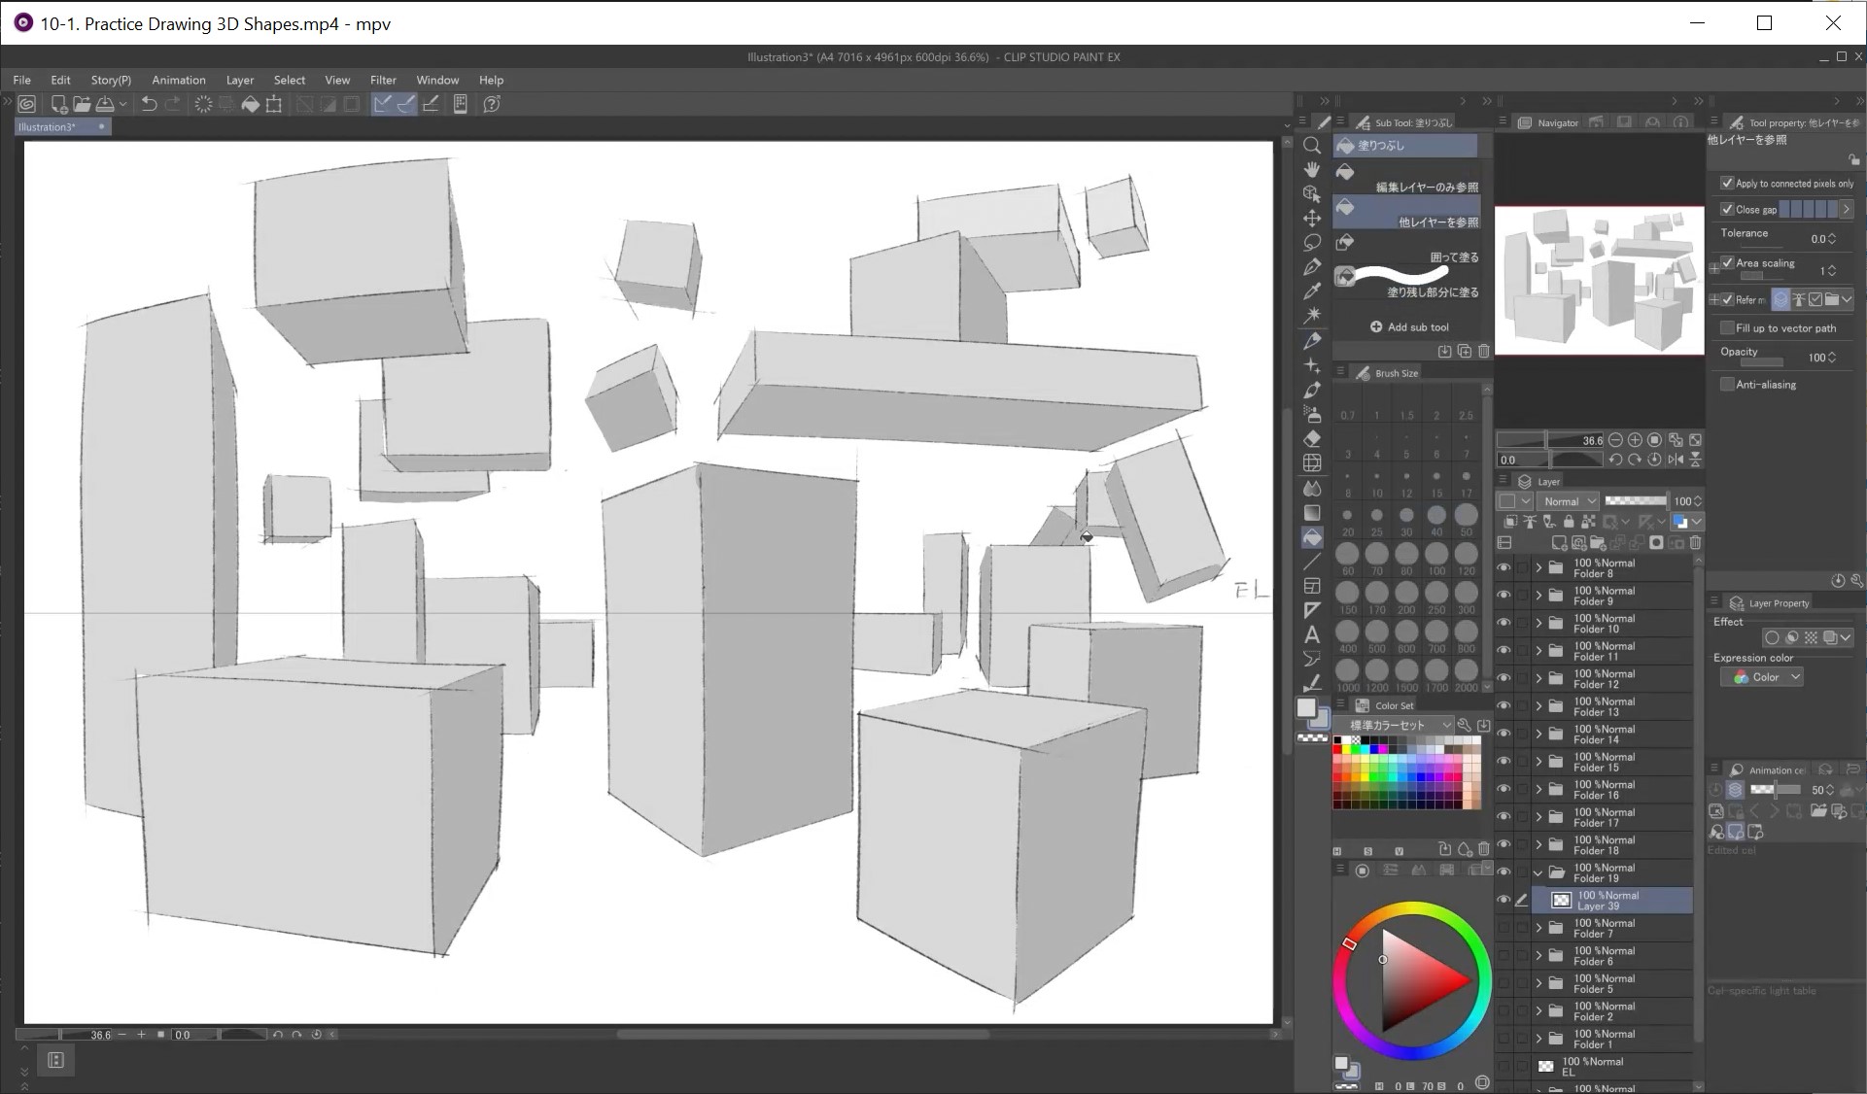
Task: Select the Text tool
Action: [x=1312, y=634]
